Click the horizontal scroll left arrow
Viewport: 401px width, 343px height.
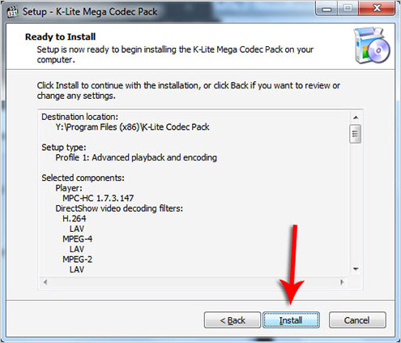[45, 282]
